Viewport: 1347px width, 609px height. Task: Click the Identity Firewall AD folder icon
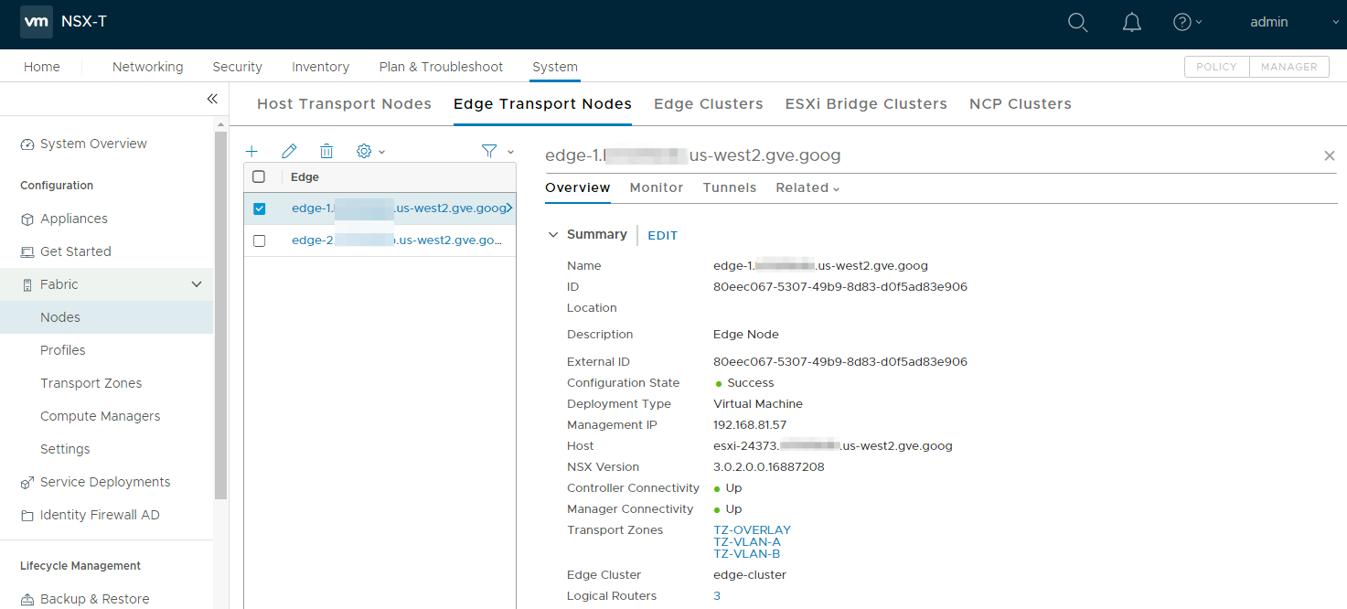[27, 516]
